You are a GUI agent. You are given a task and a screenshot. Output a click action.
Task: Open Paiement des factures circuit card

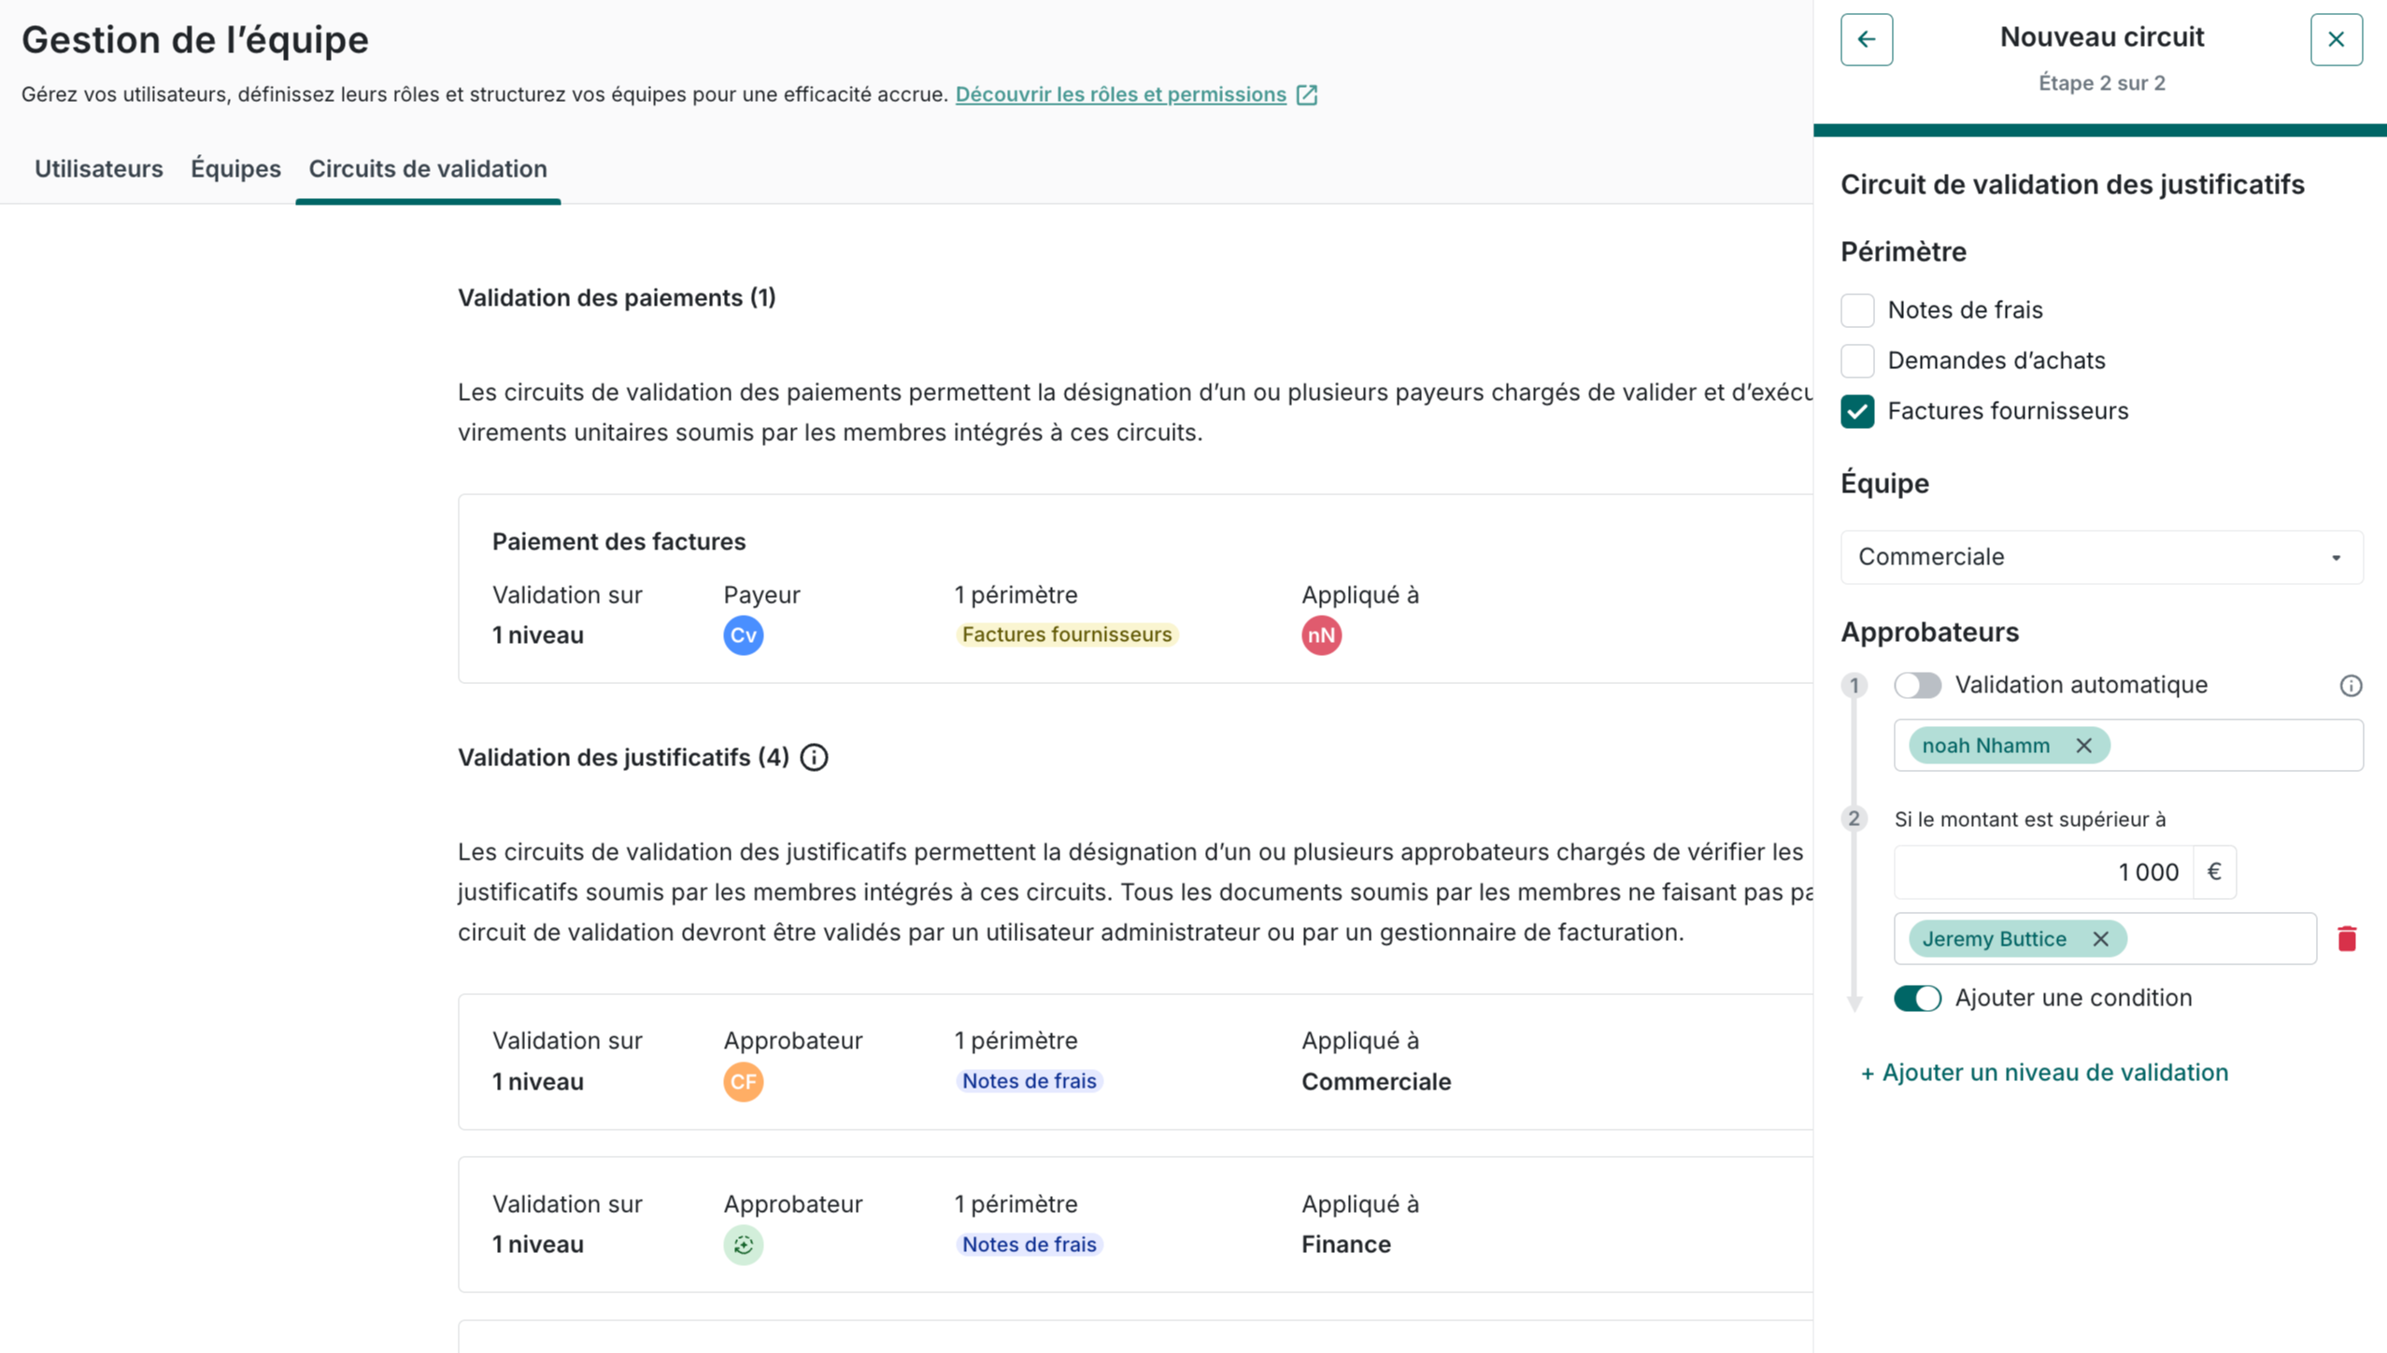(x=1135, y=589)
